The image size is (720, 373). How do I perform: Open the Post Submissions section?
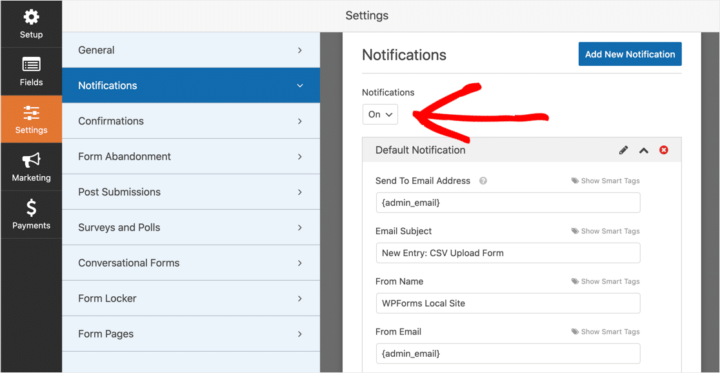pyautogui.click(x=191, y=192)
